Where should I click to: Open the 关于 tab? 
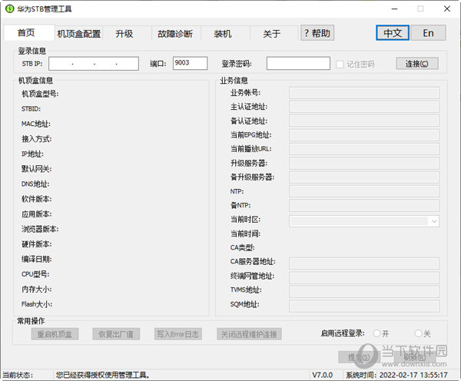point(271,34)
